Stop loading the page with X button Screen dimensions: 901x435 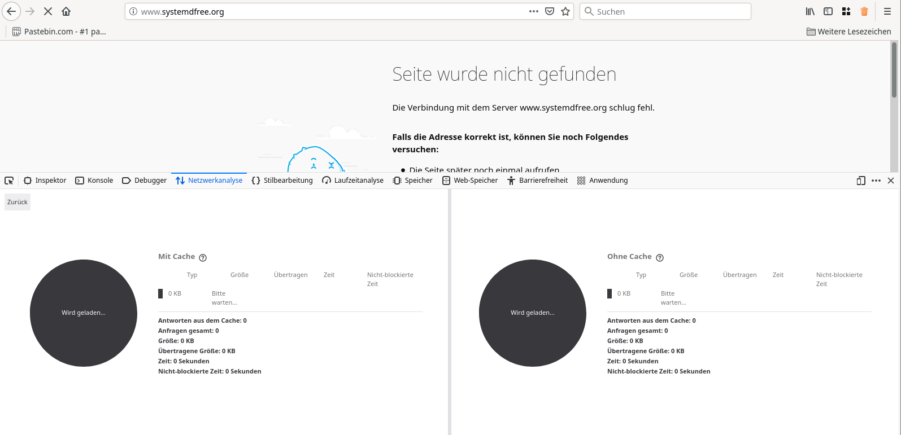click(x=48, y=11)
